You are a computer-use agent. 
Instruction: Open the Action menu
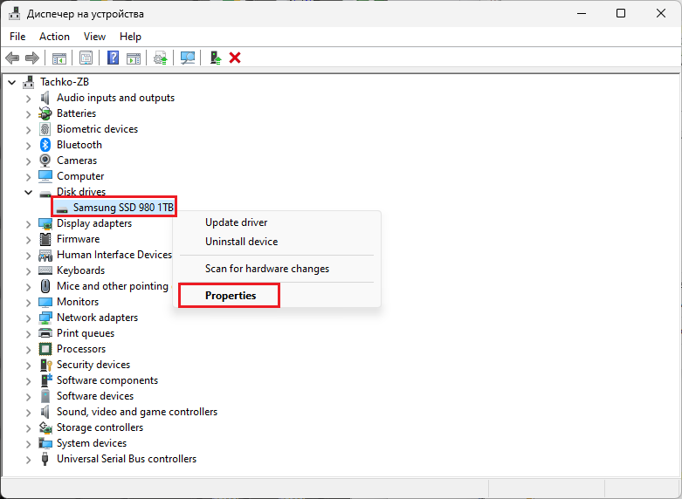click(x=54, y=37)
